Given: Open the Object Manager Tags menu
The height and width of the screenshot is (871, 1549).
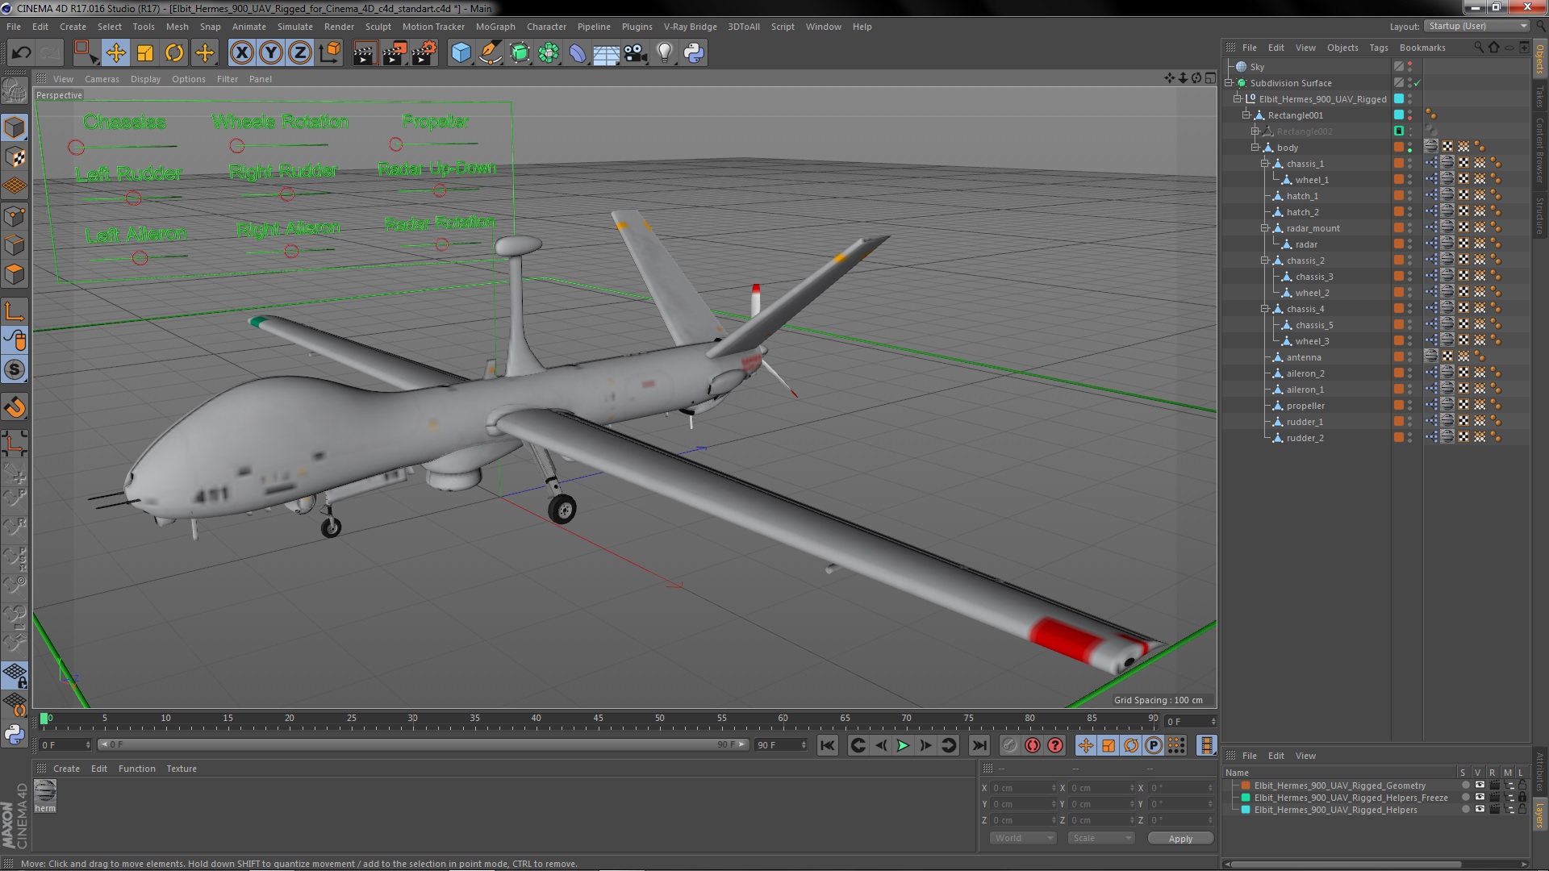Looking at the screenshot, I should pos(1379,48).
